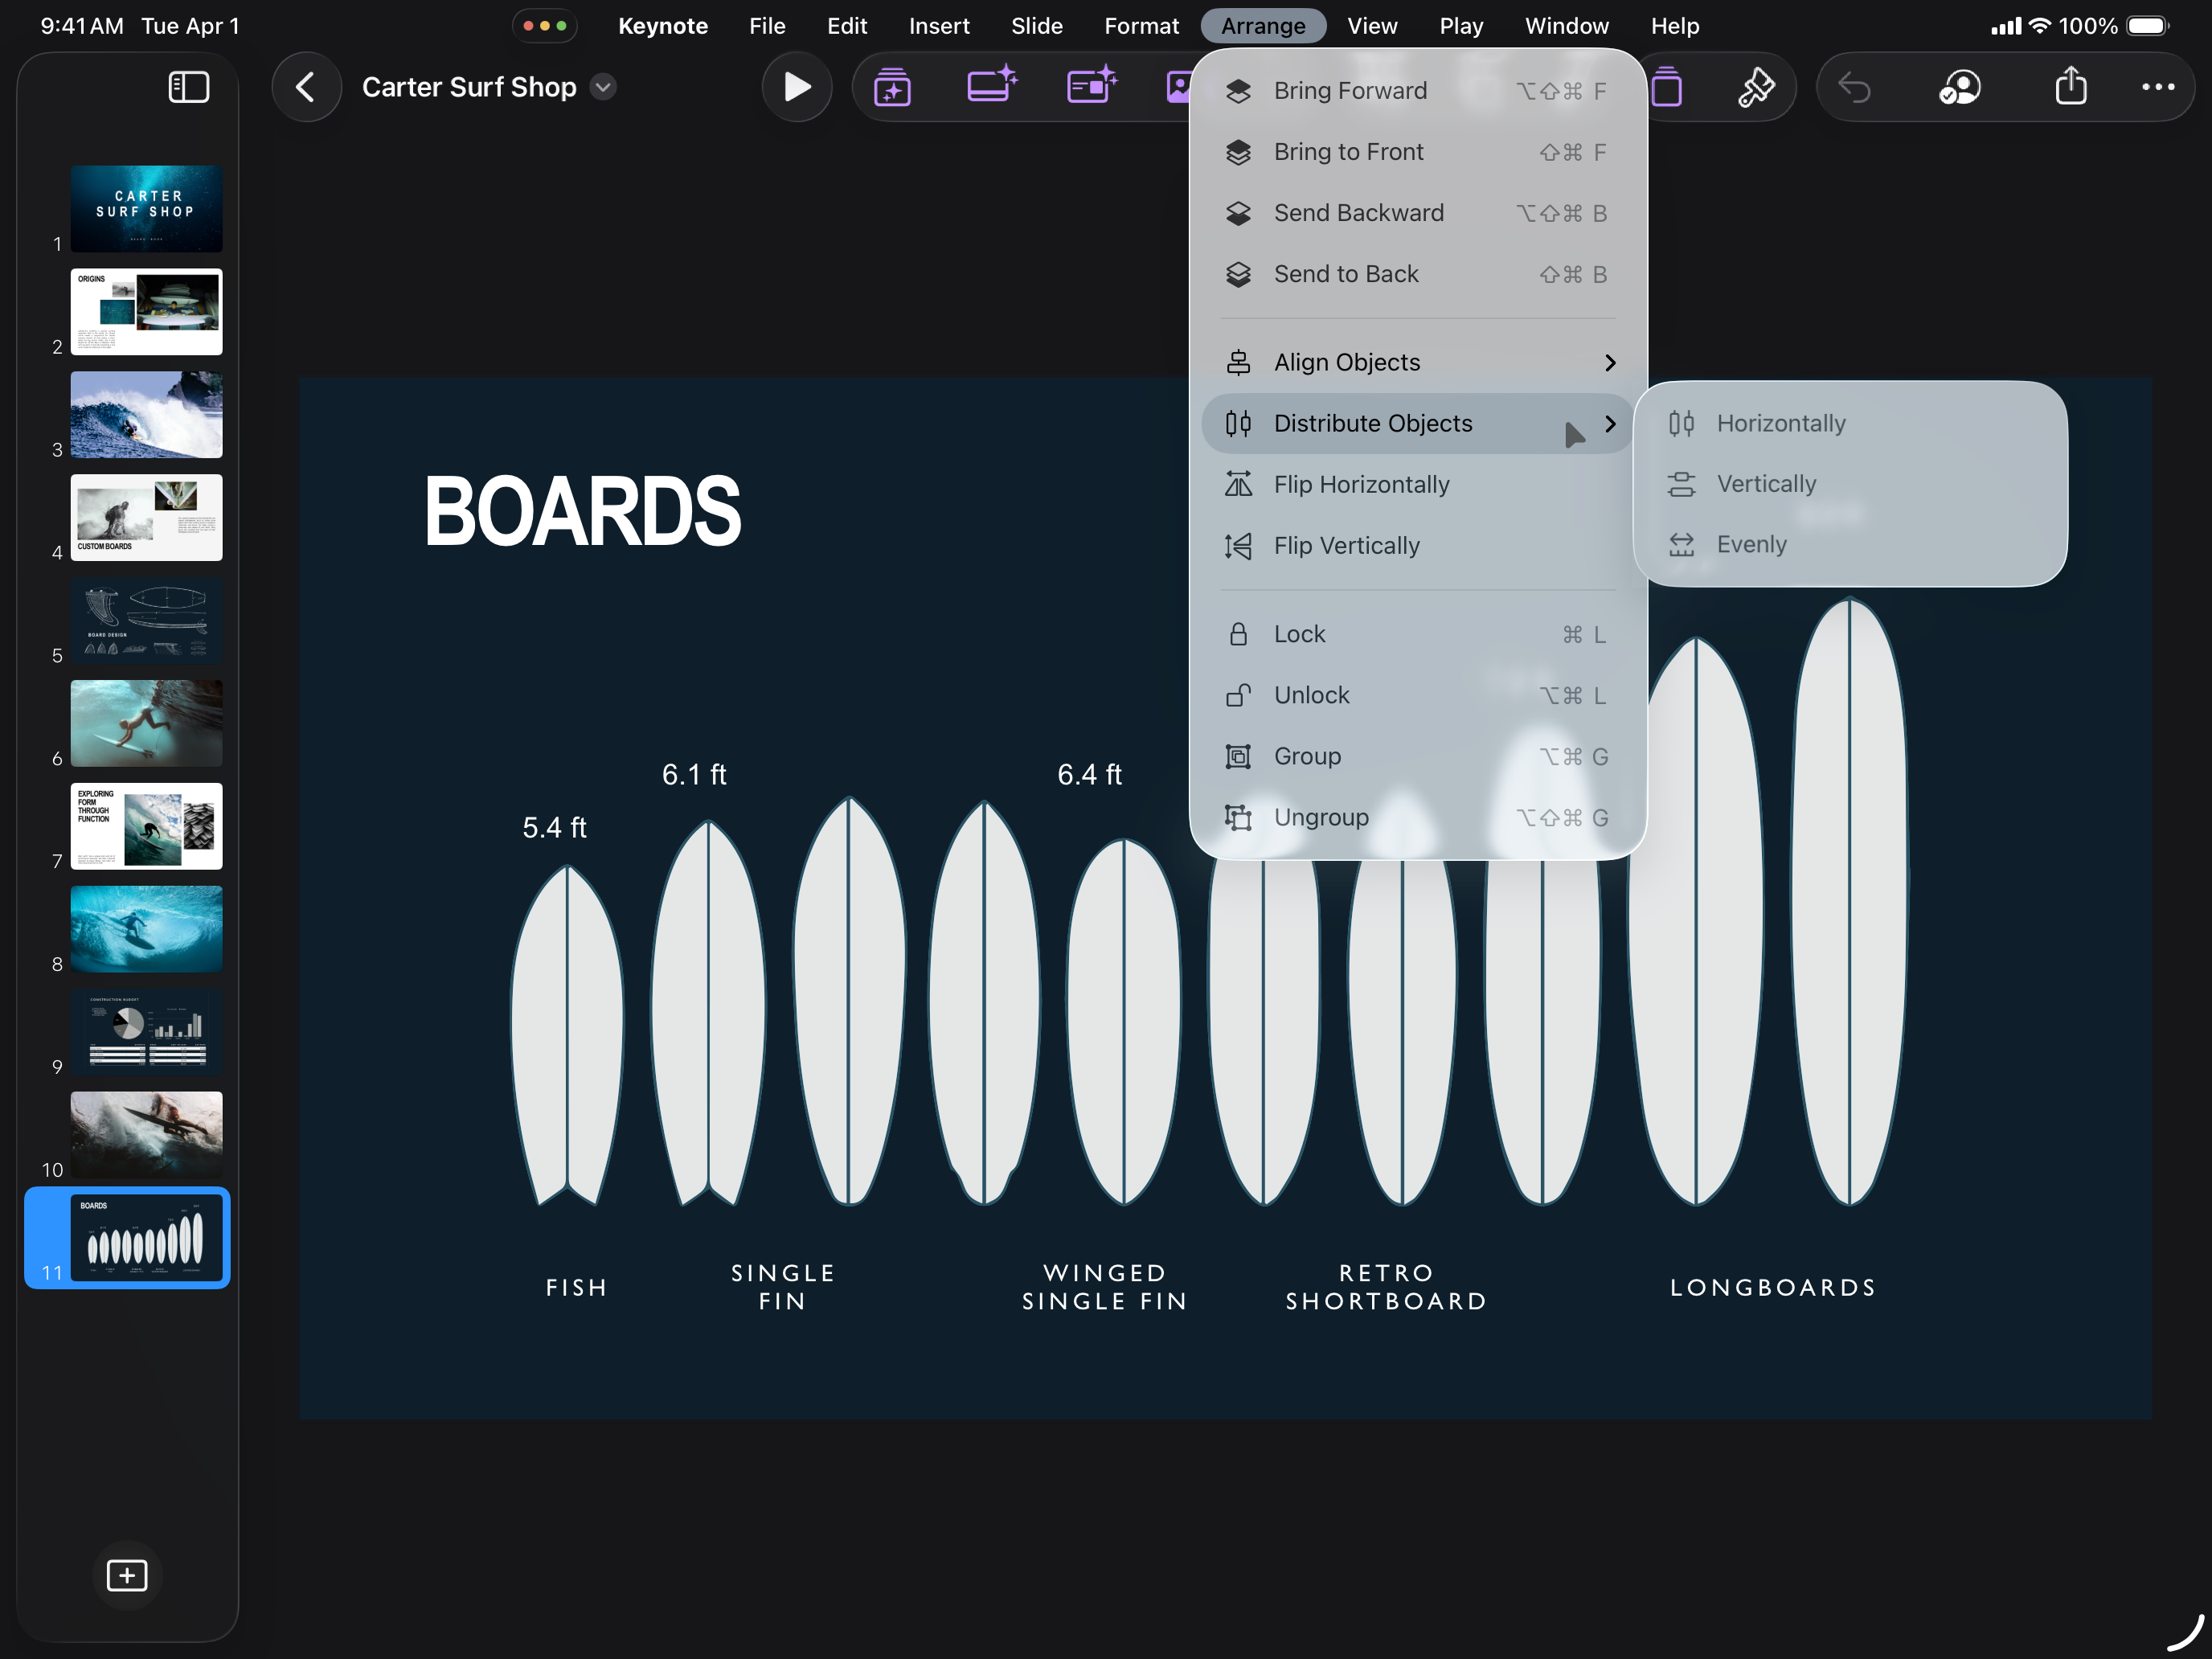This screenshot has height=1659, width=2212.
Task: Select slide 5 Board Design thumbnail
Action: [147, 621]
